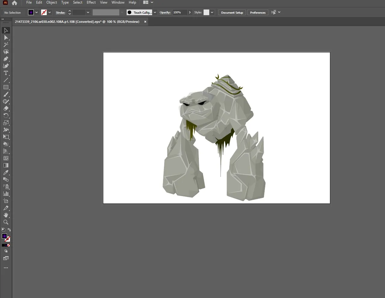Open fill color dropdown in control bar
Viewport: 385px width, 298px height.
[36, 12]
